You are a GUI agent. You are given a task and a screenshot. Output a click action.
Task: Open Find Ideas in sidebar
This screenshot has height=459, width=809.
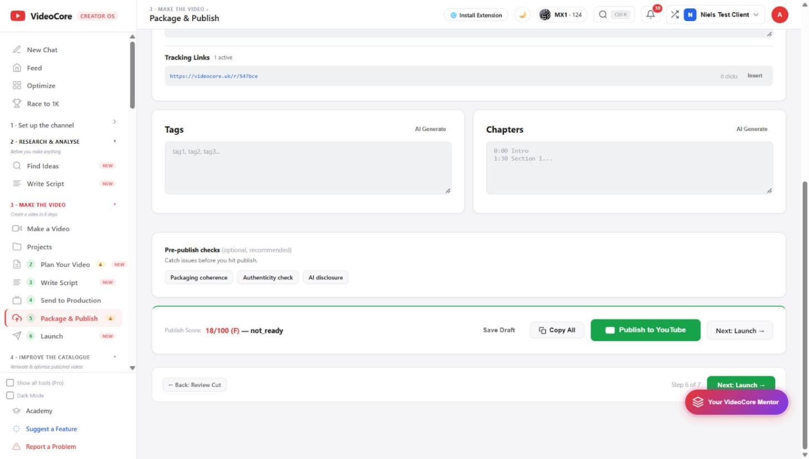[x=43, y=166]
